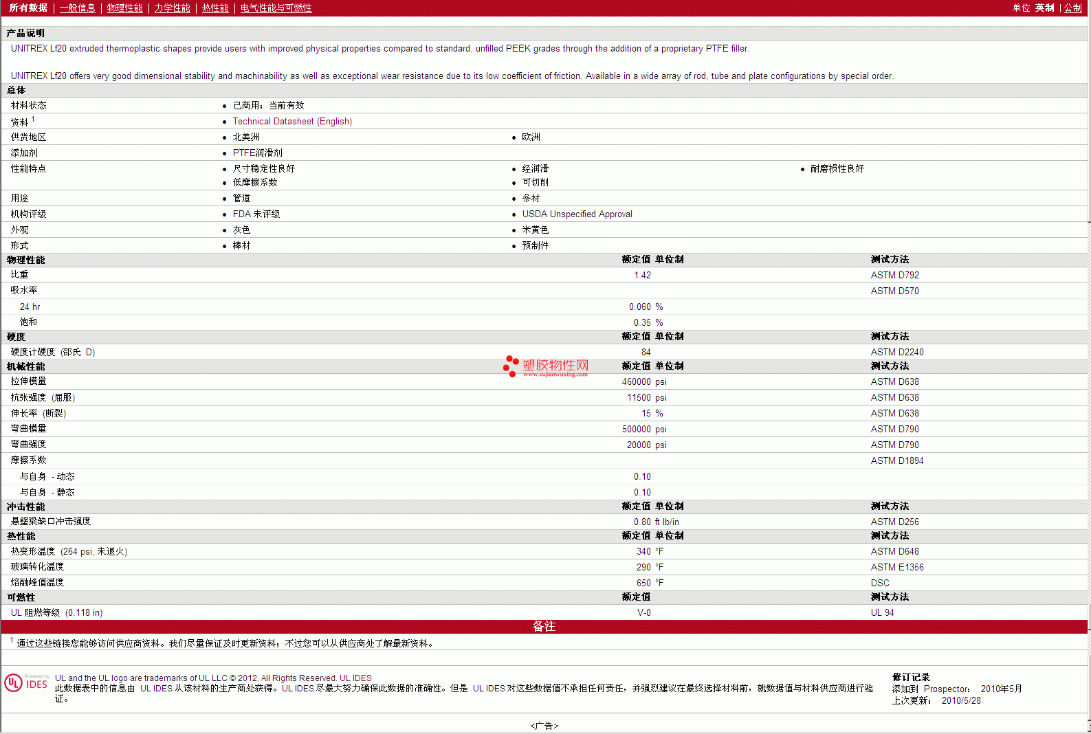Click the 备注 red header bar
Screen dimensions: 1091x734
click(x=544, y=626)
